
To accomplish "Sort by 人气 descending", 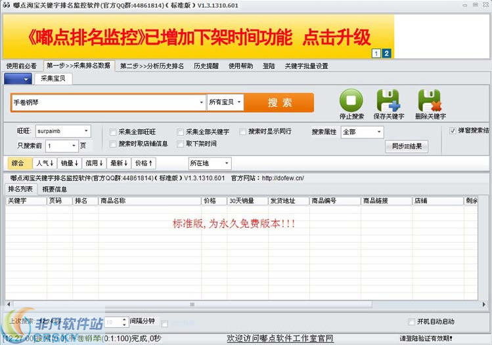I will point(45,163).
